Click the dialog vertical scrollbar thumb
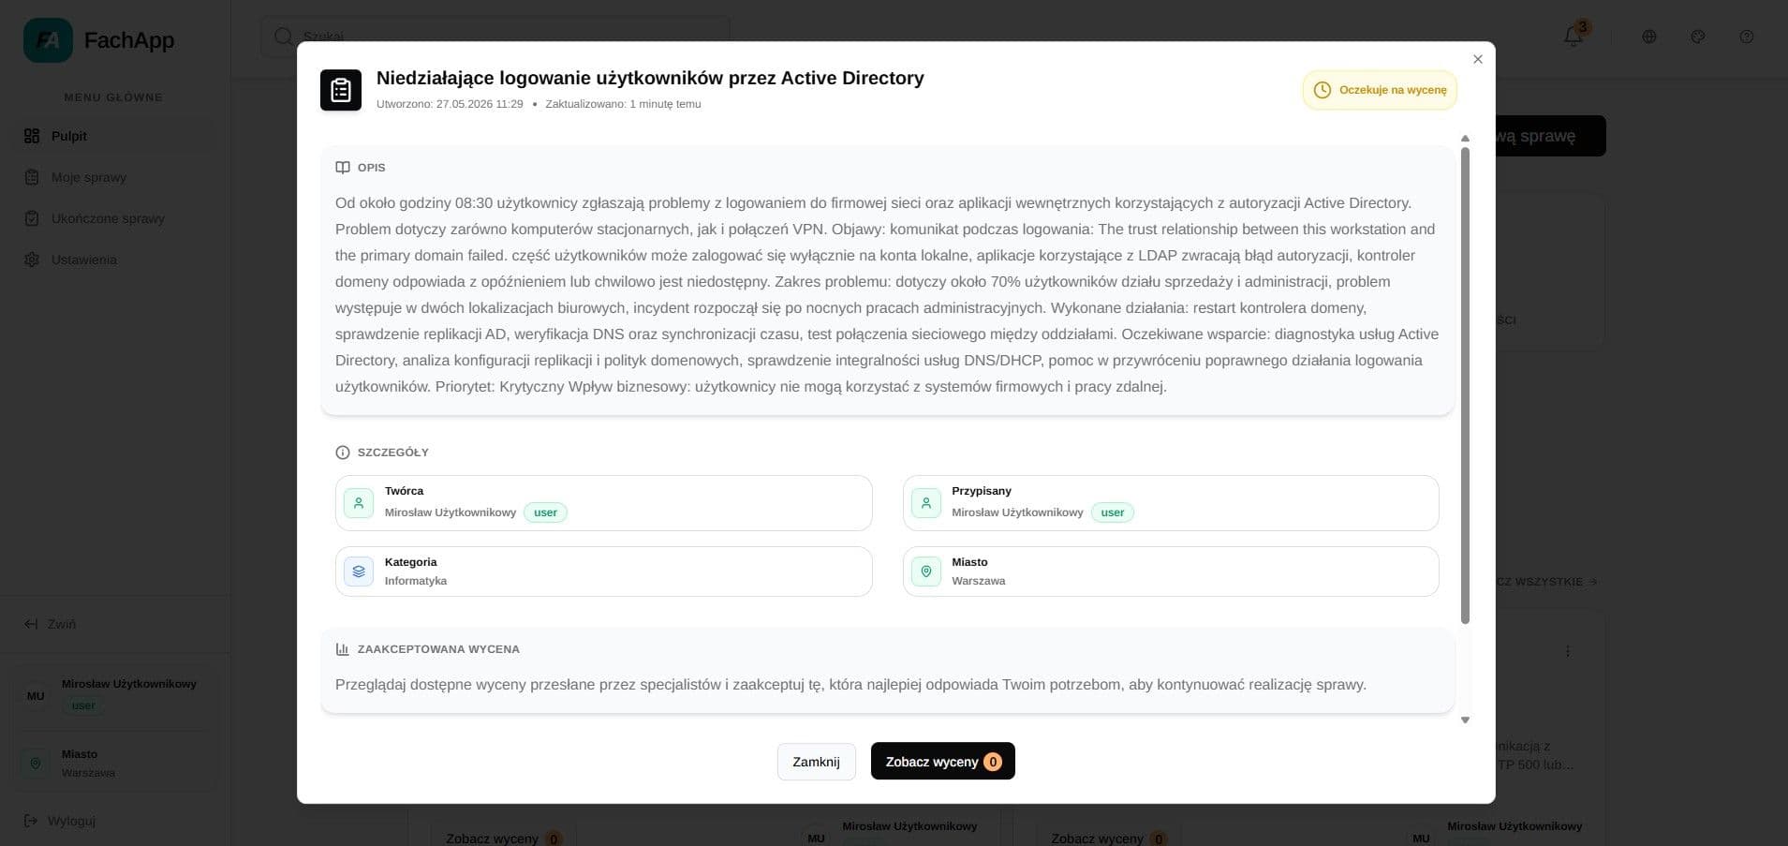Image resolution: width=1788 pixels, height=846 pixels. click(x=1465, y=385)
